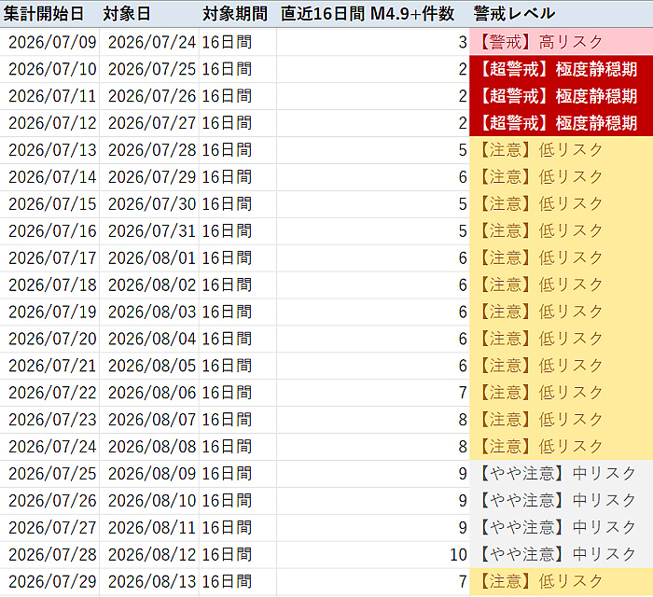653x597 pixels.
Task: Click target date cell 2026/07/26
Action: tap(151, 96)
